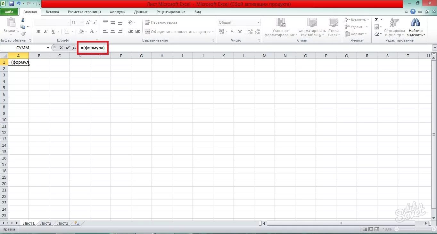437x234 pixels.
Task: Click the Help question mark icon
Action: click(413, 12)
